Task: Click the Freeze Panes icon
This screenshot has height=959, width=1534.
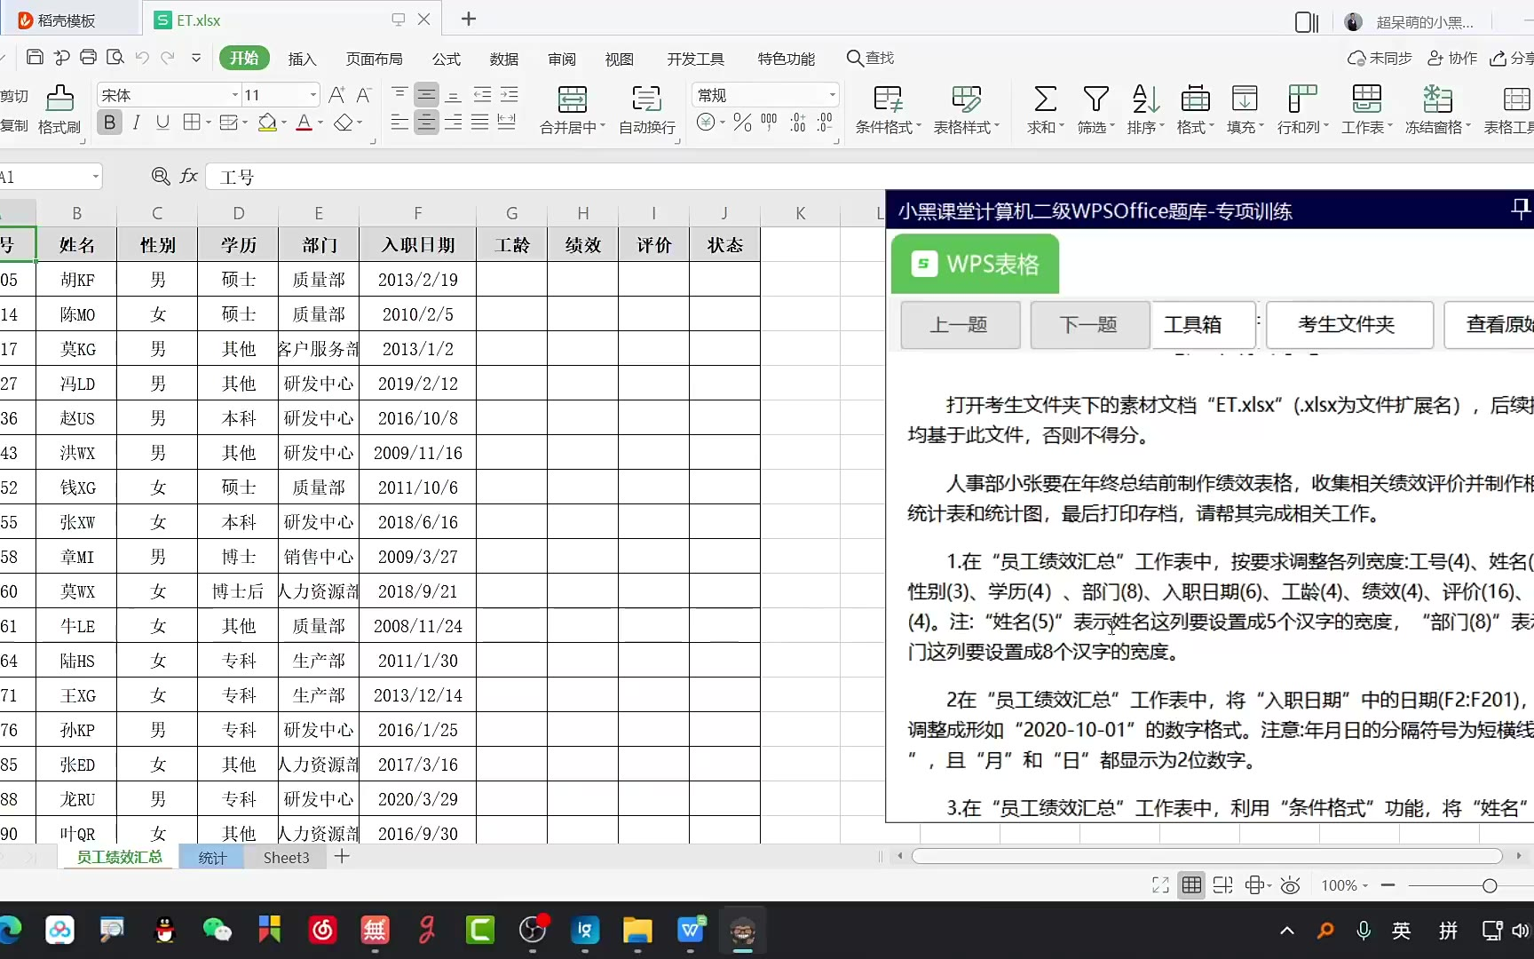Action: pos(1437,99)
